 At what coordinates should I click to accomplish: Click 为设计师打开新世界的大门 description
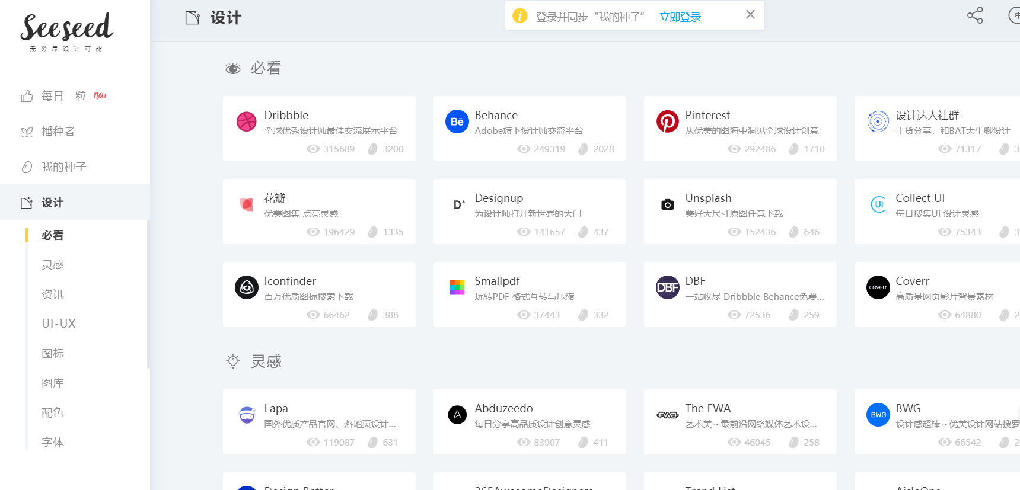click(x=528, y=214)
